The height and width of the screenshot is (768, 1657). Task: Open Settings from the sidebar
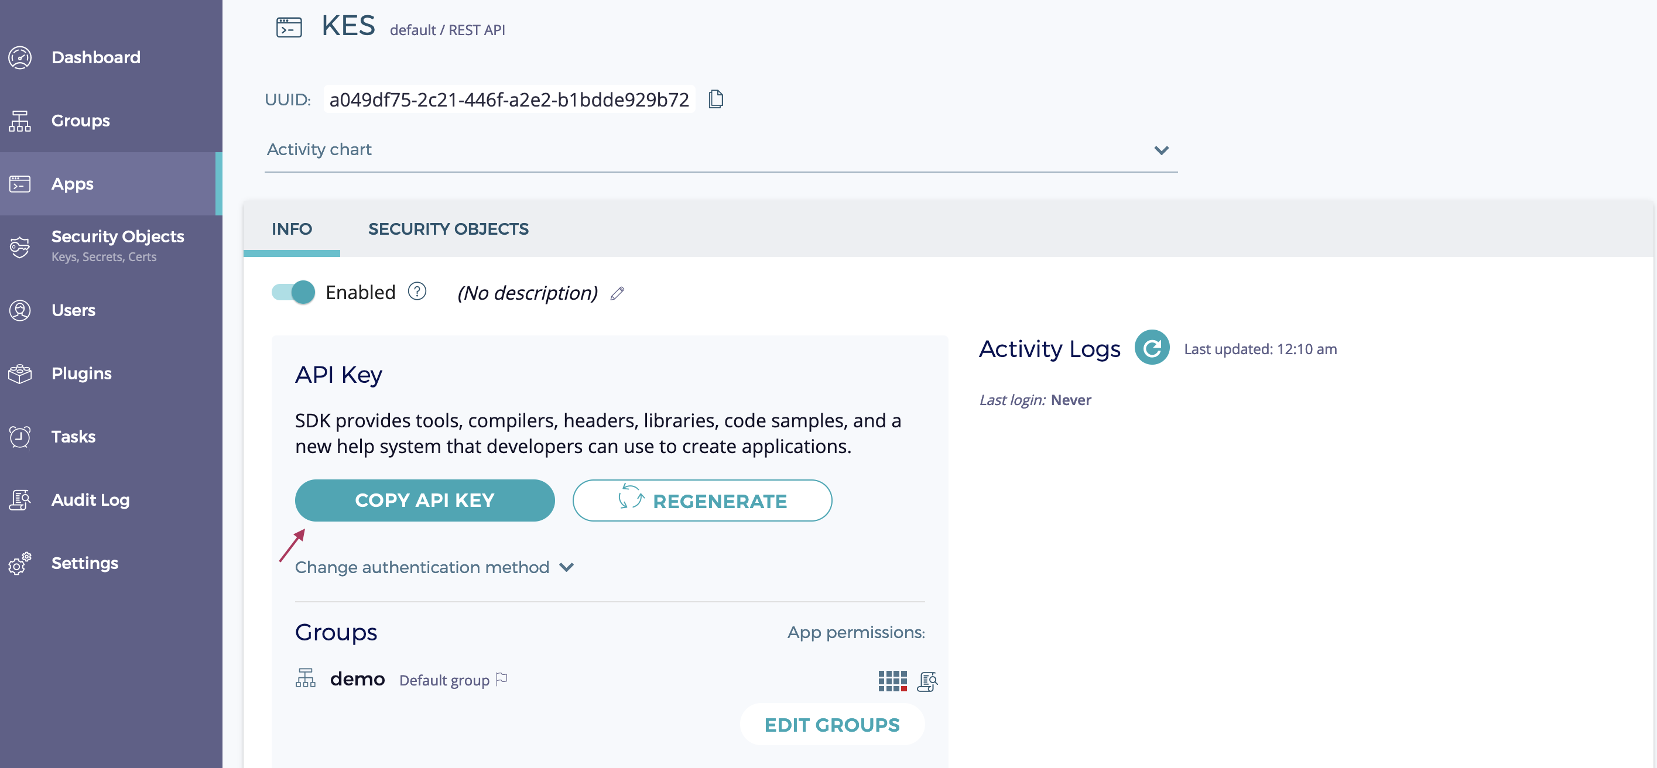84,563
